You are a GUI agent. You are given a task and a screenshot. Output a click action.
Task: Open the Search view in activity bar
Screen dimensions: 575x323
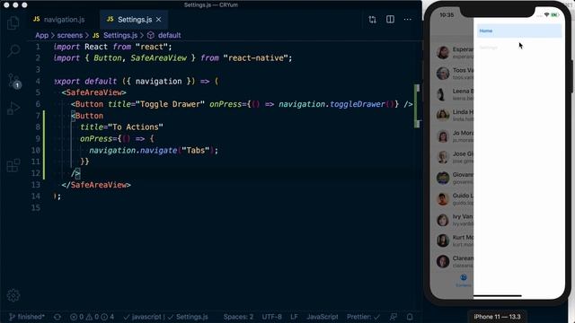(x=13, y=50)
